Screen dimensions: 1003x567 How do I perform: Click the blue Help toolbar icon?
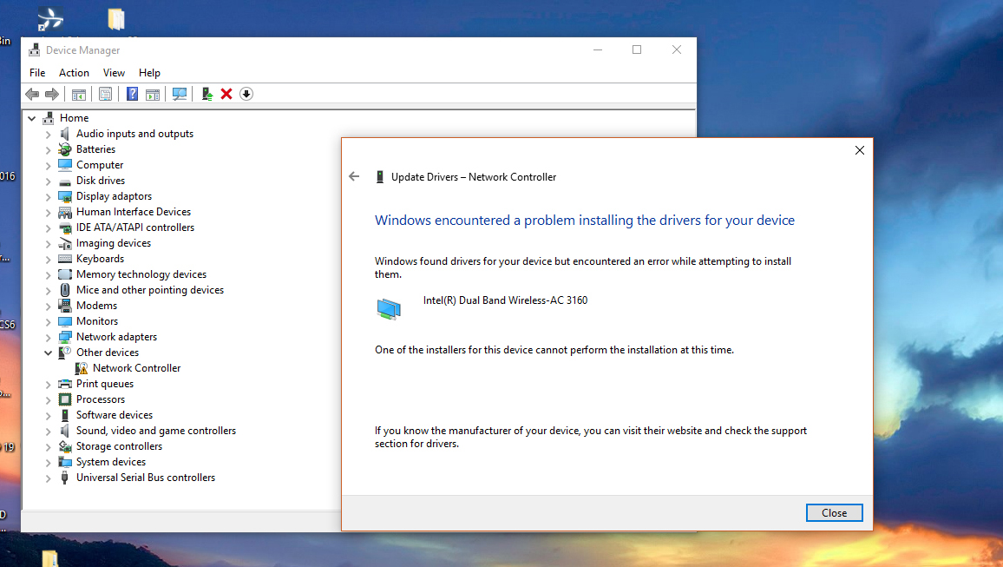pyautogui.click(x=132, y=94)
